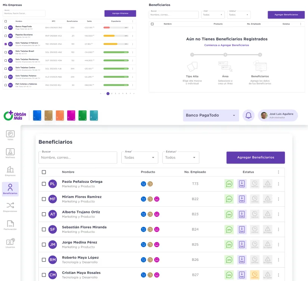Click the notifications bell icon
This screenshot has height=281, width=308.
pos(248,115)
